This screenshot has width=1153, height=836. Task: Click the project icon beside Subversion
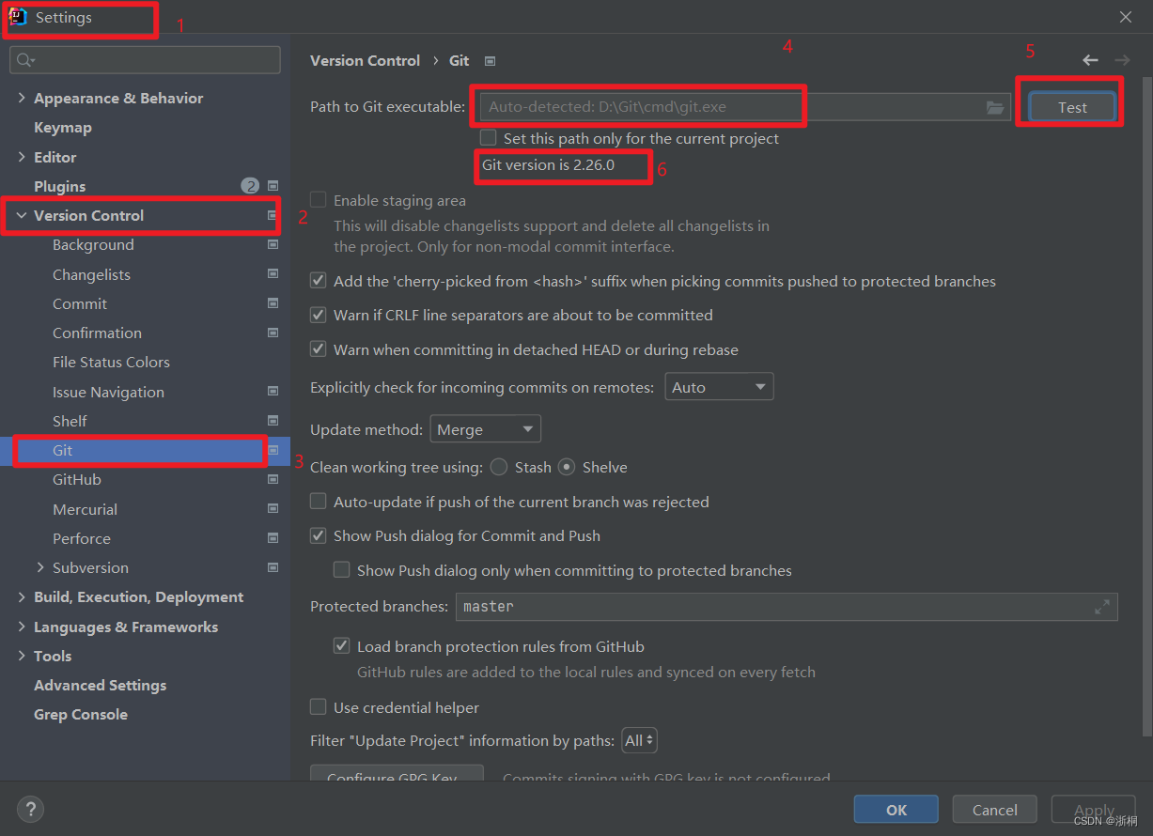(x=273, y=567)
